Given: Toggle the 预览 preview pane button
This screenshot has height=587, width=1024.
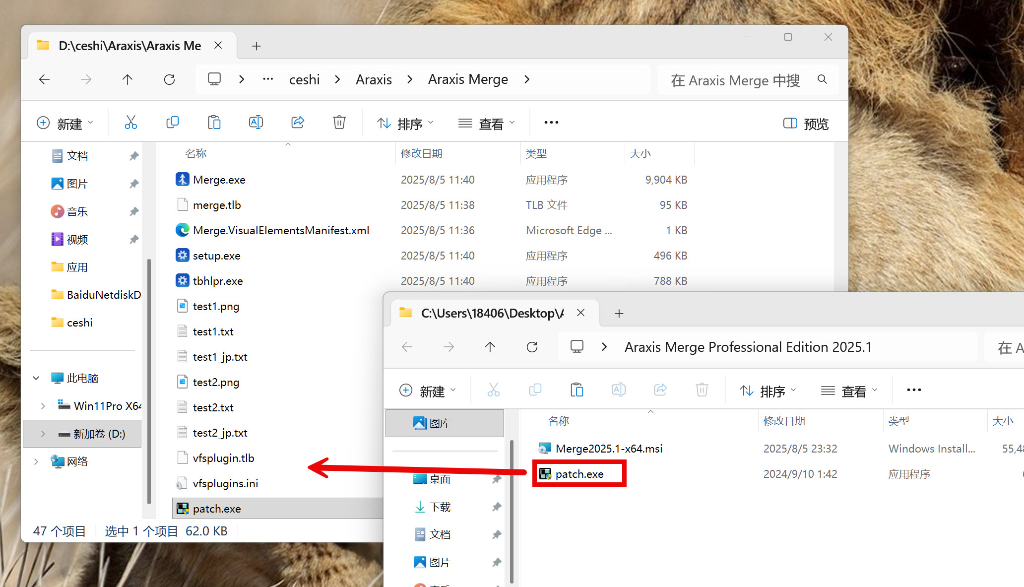Looking at the screenshot, I should tap(806, 124).
